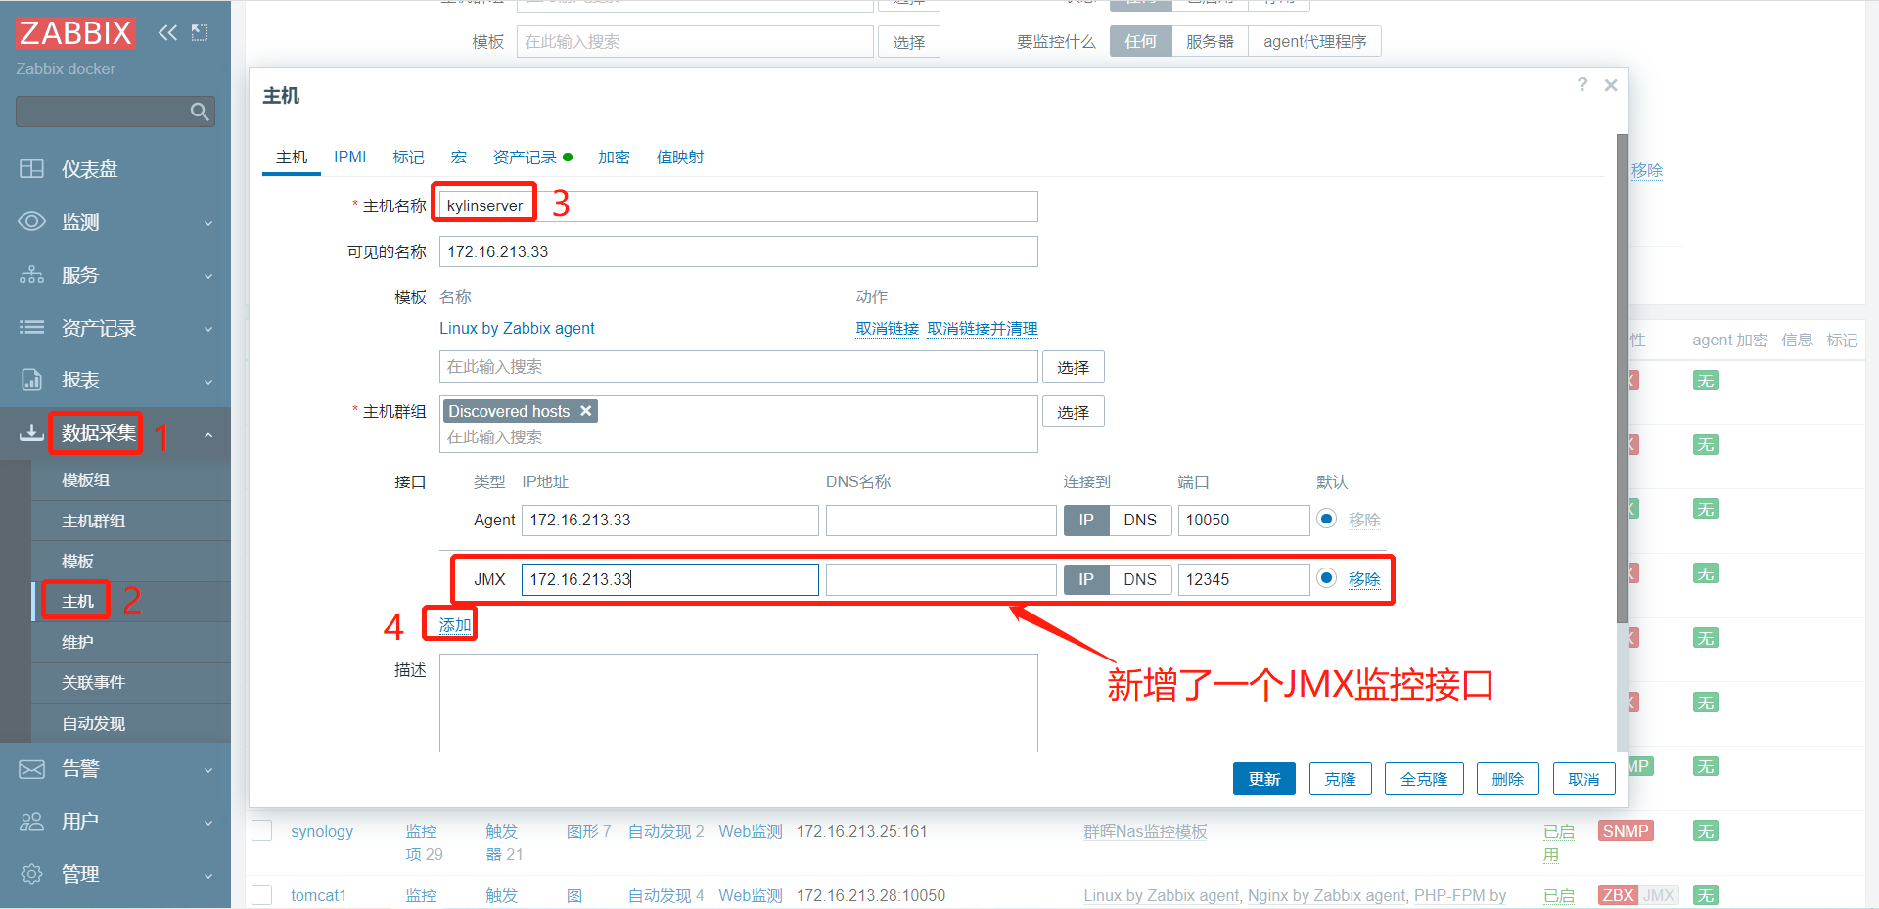Focus the JMX port field 12345
Viewport: 1879px width, 909px height.
1244,579
